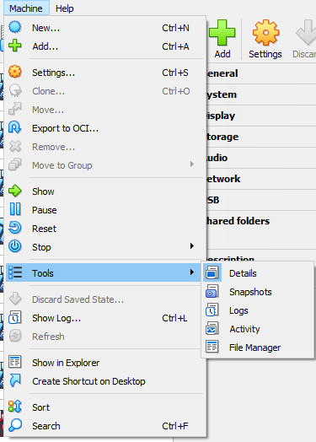The image size is (316, 442).
Task: Click the Stop power icon
Action: coord(15,247)
